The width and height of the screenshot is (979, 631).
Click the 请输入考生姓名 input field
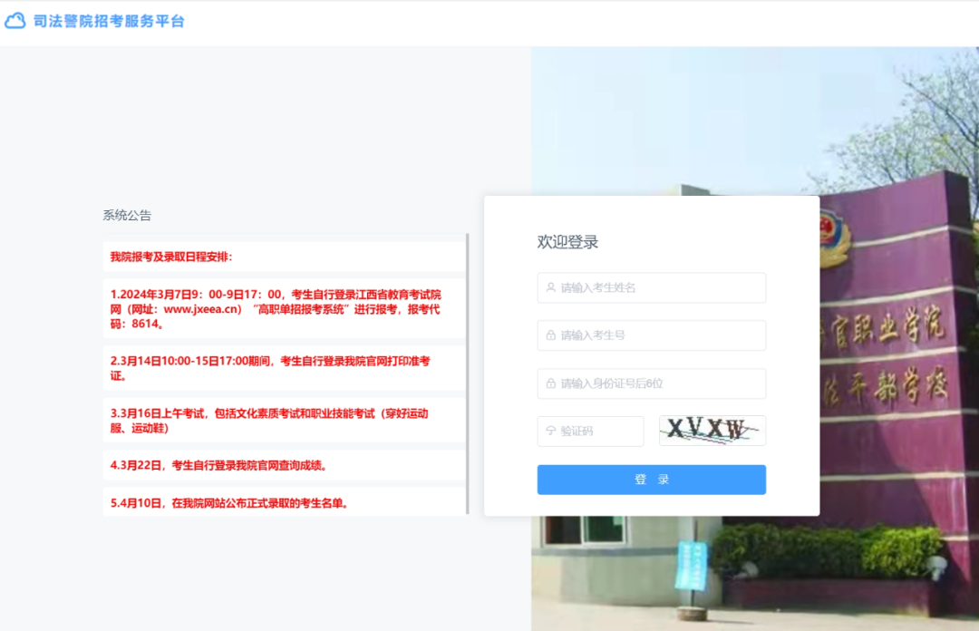651,287
